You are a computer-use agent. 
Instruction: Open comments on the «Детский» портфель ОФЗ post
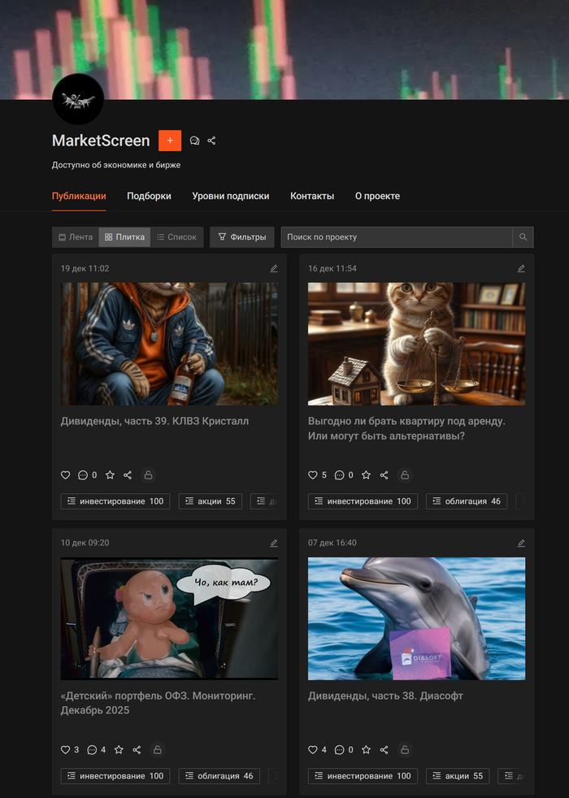pyautogui.click(x=92, y=750)
